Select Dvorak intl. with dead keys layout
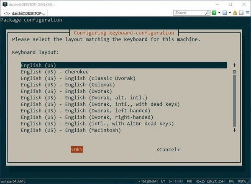 [100, 104]
